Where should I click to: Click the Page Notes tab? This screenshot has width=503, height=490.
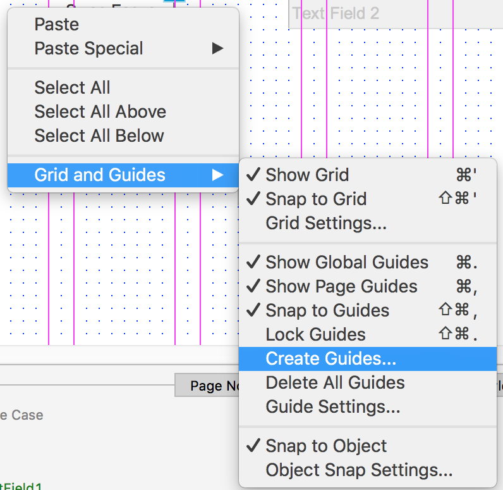207,386
